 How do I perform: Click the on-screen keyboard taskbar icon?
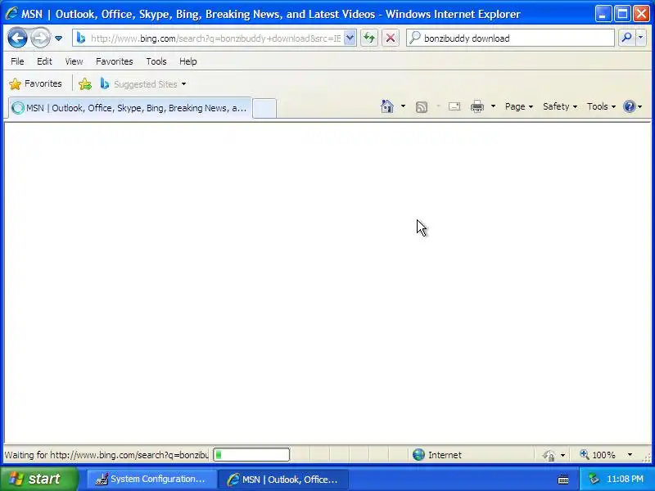click(x=563, y=480)
